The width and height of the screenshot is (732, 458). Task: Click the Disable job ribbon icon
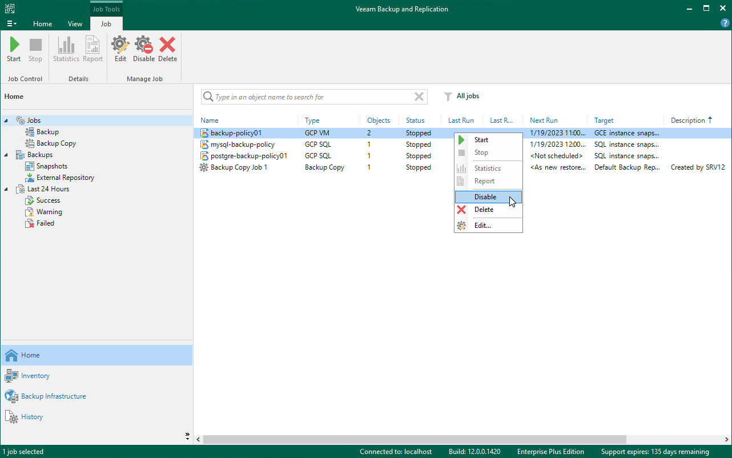(144, 50)
